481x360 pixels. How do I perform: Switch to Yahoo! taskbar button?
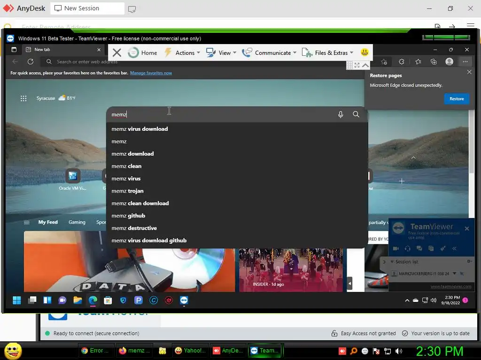[x=191, y=351]
